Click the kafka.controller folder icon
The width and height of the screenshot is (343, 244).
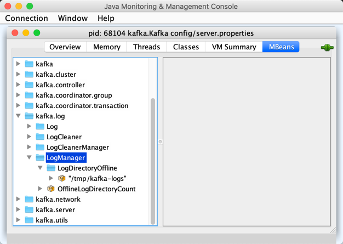pyautogui.click(x=30, y=85)
